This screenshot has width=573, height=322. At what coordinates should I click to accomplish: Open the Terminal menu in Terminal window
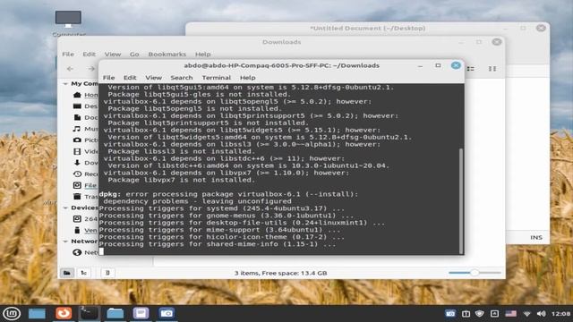[217, 78]
